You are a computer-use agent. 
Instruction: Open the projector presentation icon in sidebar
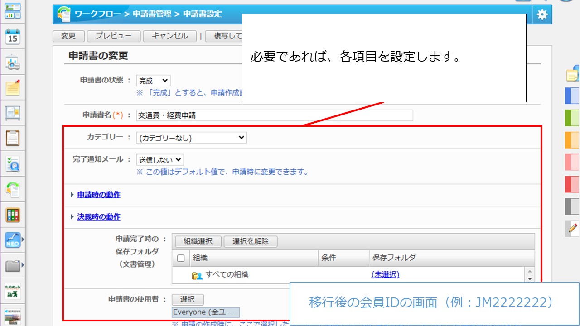click(13, 63)
